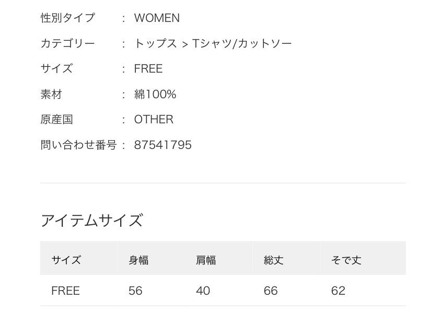
Task: Click the トップス category link
Action: tap(155, 43)
